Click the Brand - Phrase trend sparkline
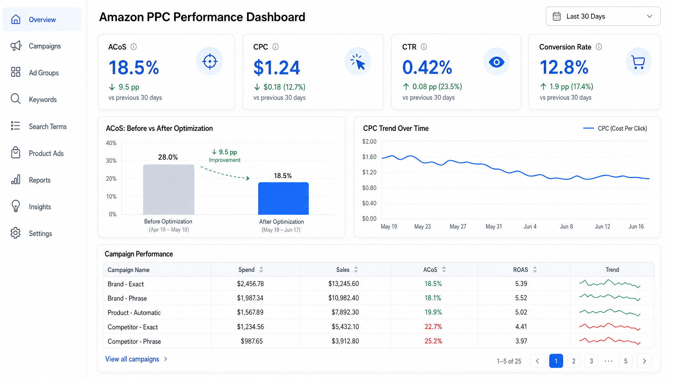 point(610,298)
